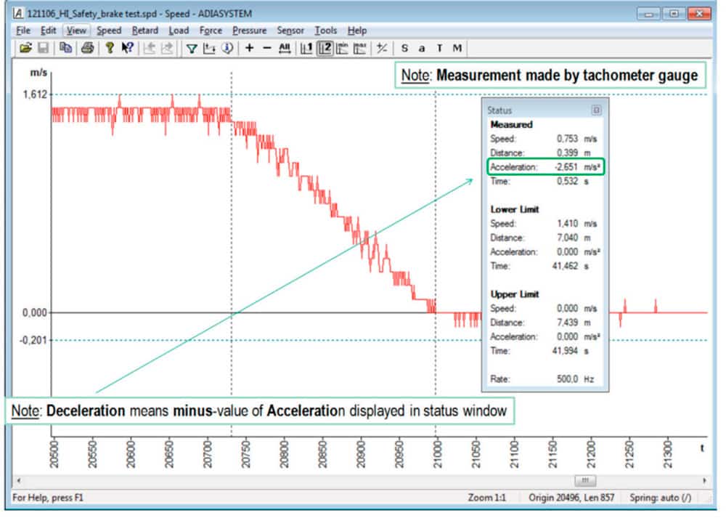Click the Upper Limit Distance value 7,439

567,323
